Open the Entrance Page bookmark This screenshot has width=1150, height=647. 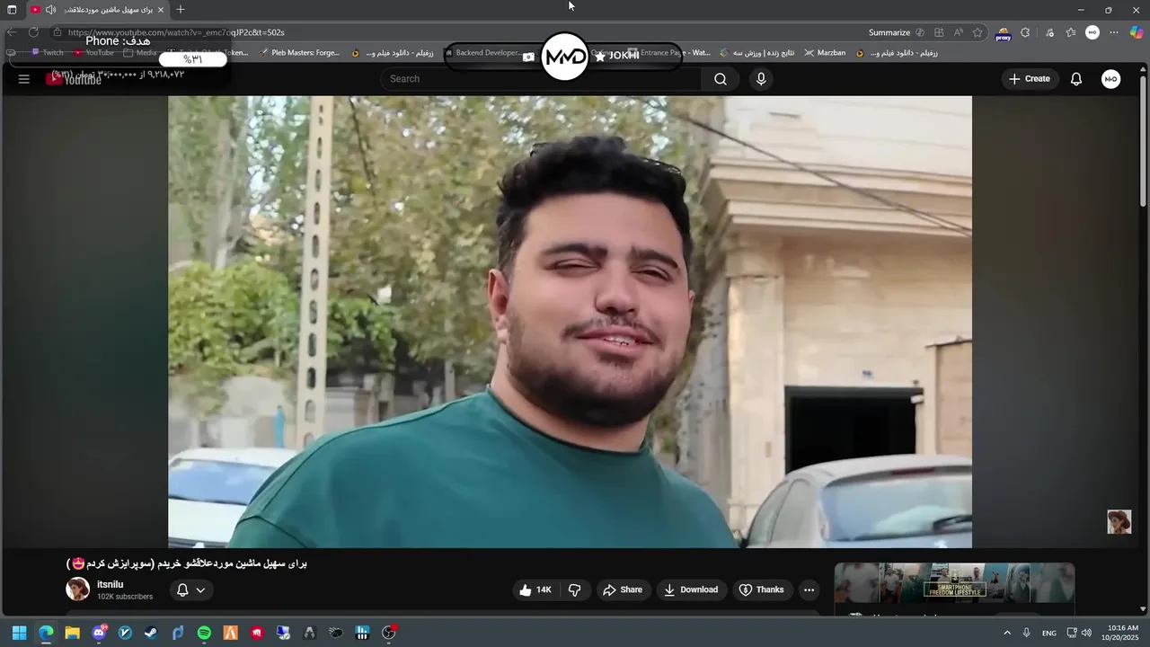[x=668, y=53]
